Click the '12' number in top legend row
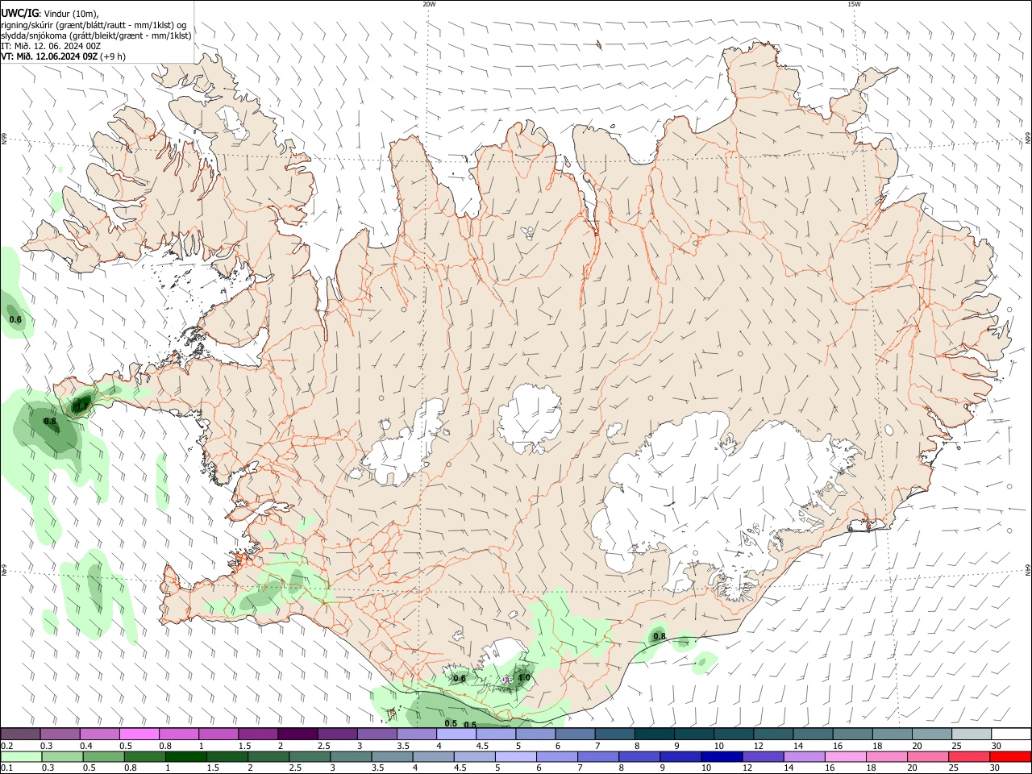This screenshot has width=1032, height=774. [759, 746]
